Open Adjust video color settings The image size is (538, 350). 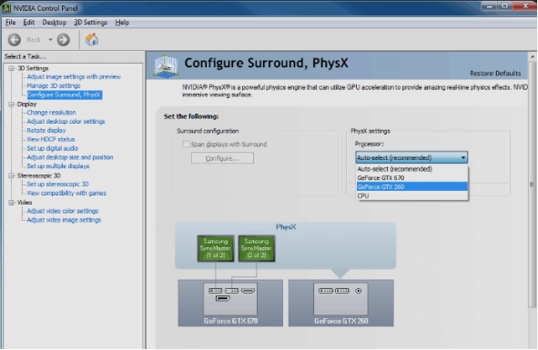pos(63,211)
